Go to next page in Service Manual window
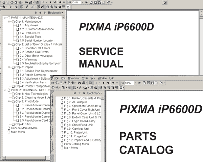Screen dimensions: 203x162 [x=50, y=2]
